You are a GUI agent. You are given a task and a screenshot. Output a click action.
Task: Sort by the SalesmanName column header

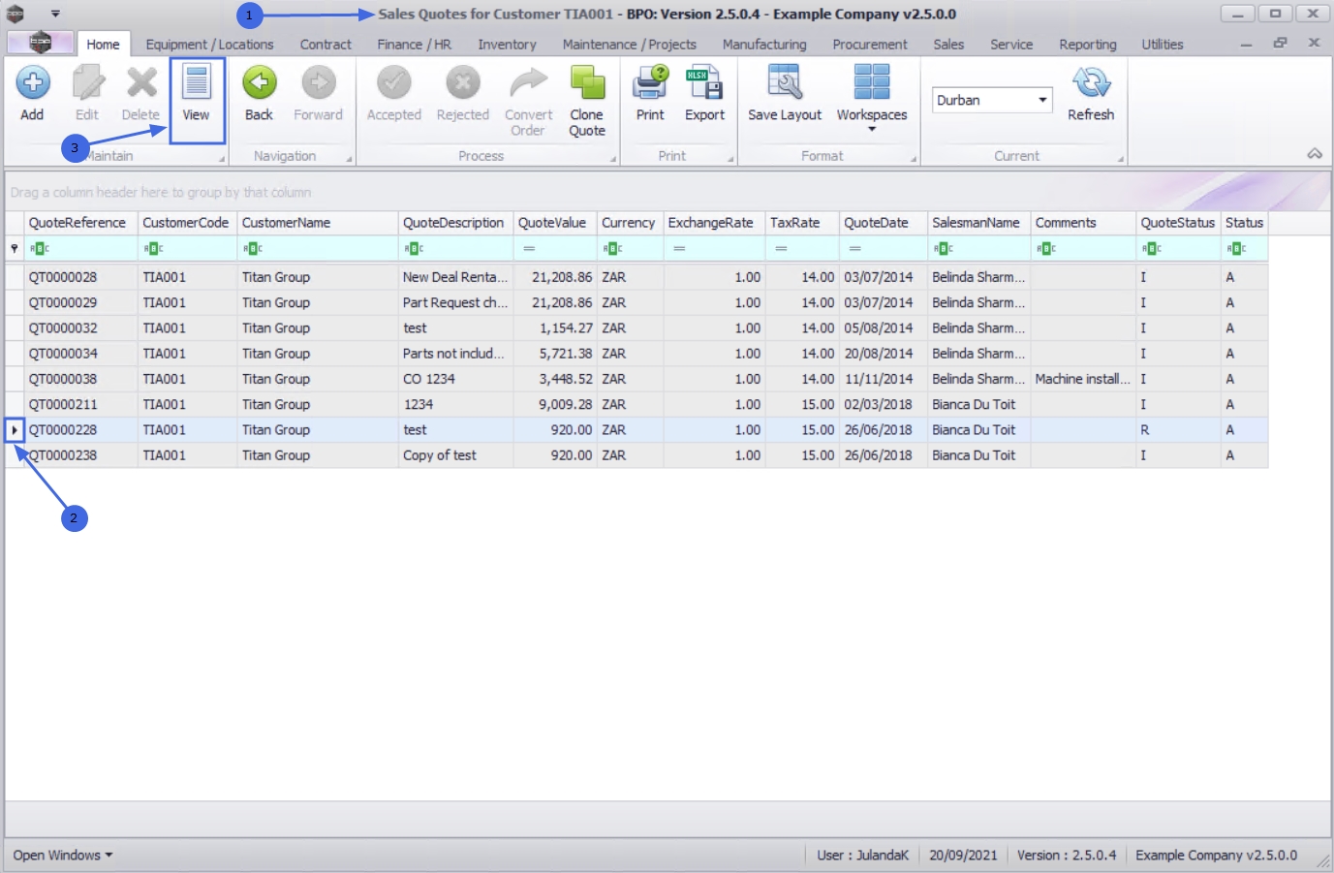click(x=978, y=223)
